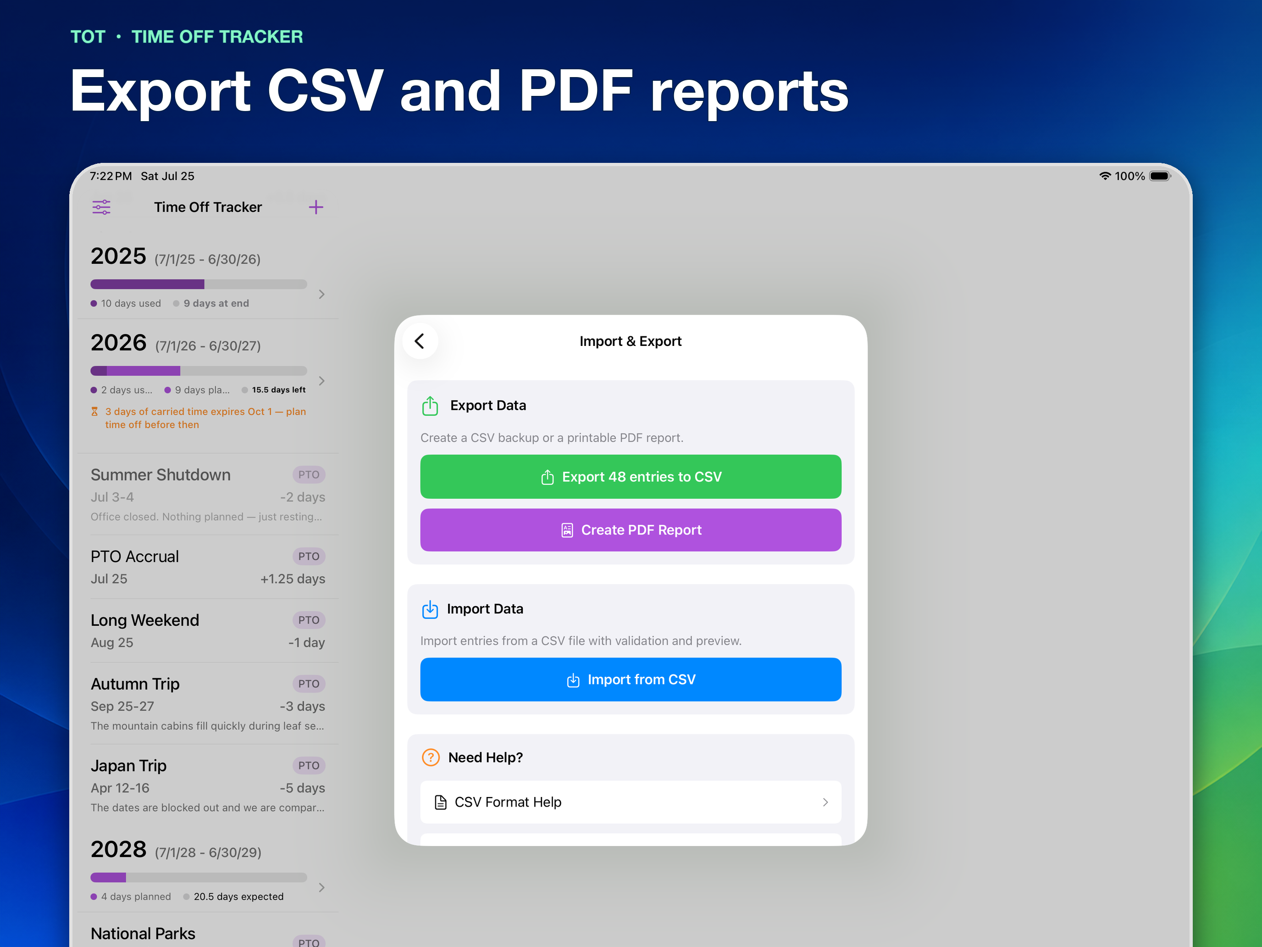Click the 2028 usage progress bar

pos(199,877)
